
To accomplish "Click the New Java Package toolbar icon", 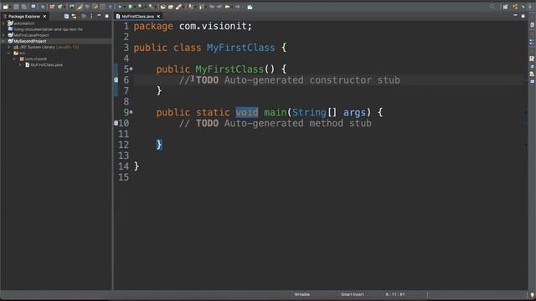I will tap(52, 7).
